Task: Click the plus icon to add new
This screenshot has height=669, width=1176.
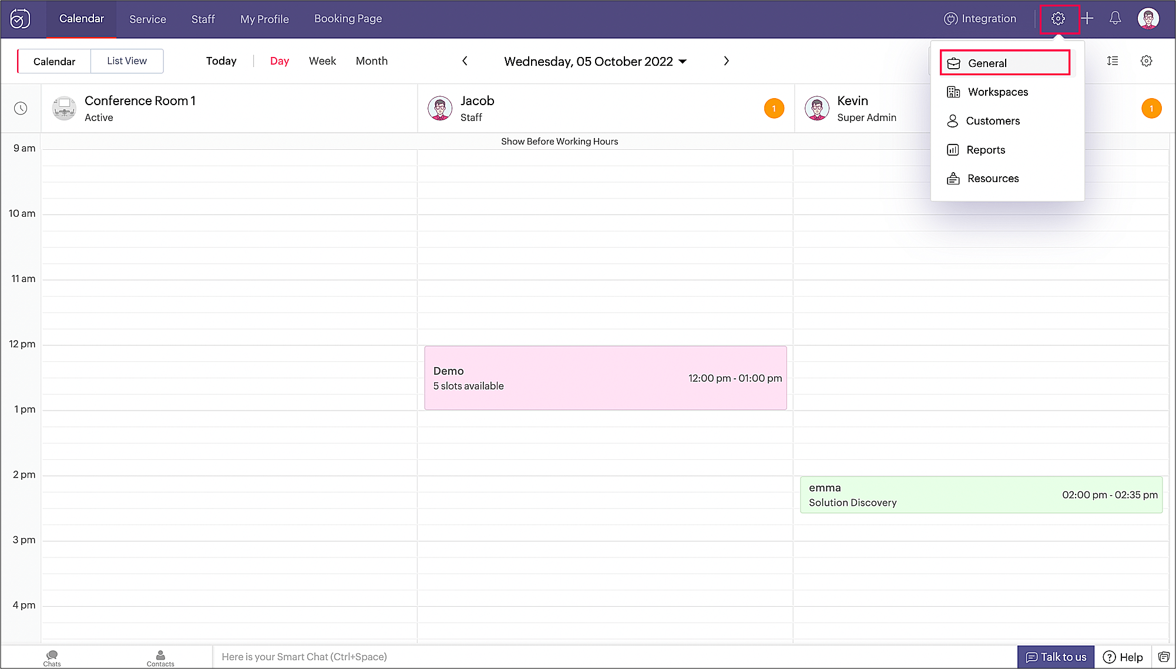Action: (1087, 19)
